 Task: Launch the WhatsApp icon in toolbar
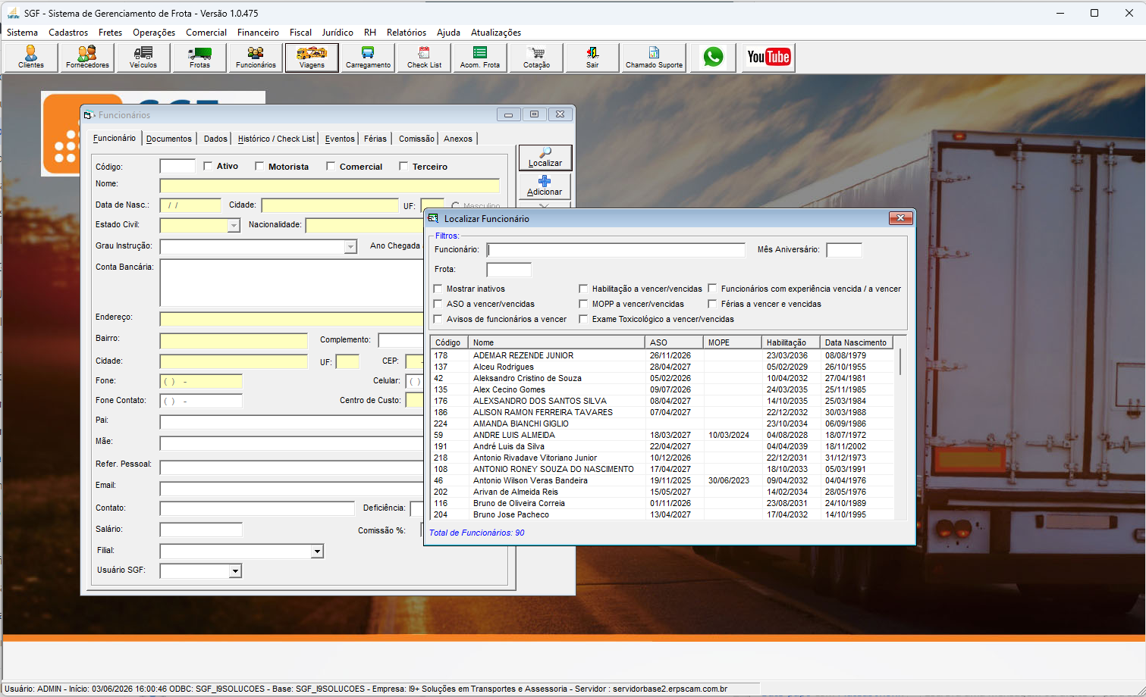pyautogui.click(x=713, y=58)
